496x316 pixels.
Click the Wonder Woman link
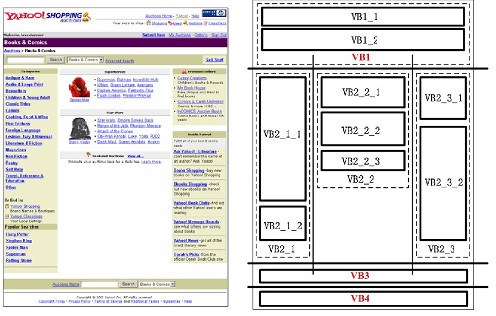pyautogui.click(x=136, y=96)
